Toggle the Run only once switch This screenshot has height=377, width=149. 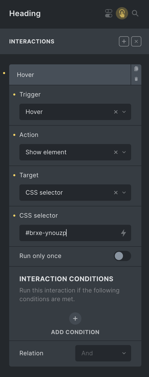(122, 256)
